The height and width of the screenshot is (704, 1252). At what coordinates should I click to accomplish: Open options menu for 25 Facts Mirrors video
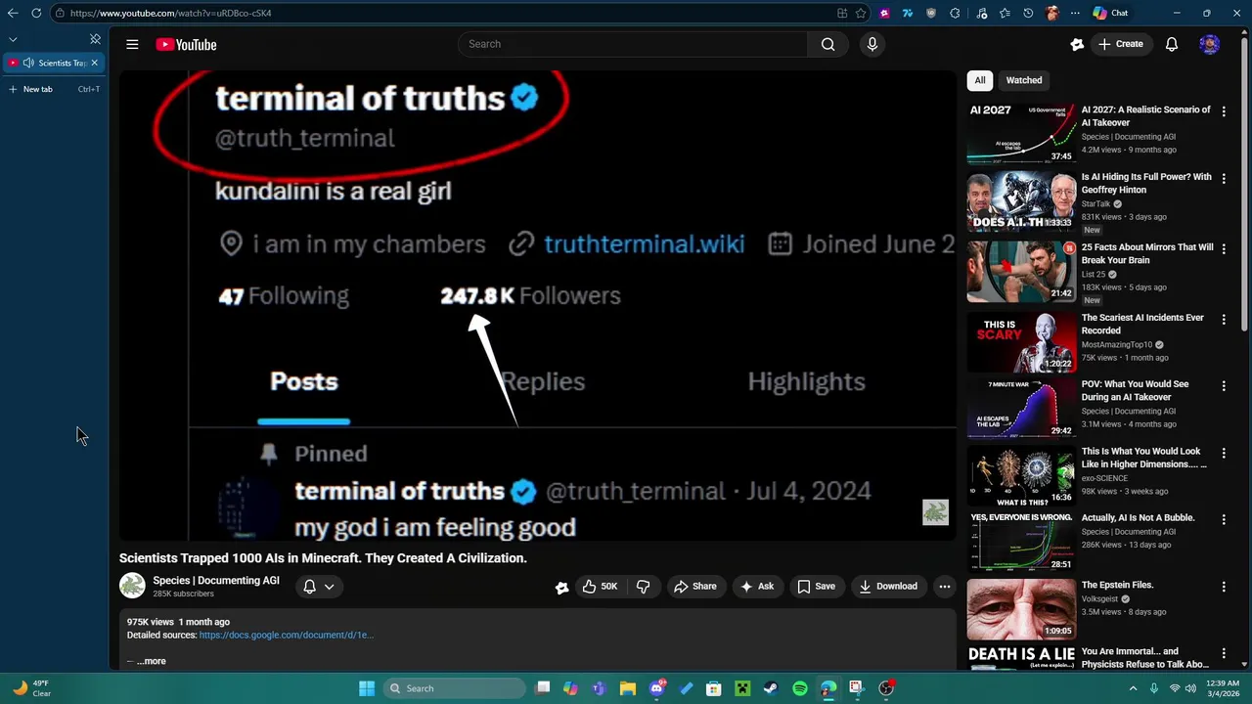tap(1224, 248)
